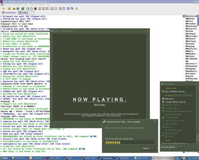Click the Counter-Strike: Source game icon

point(163,102)
